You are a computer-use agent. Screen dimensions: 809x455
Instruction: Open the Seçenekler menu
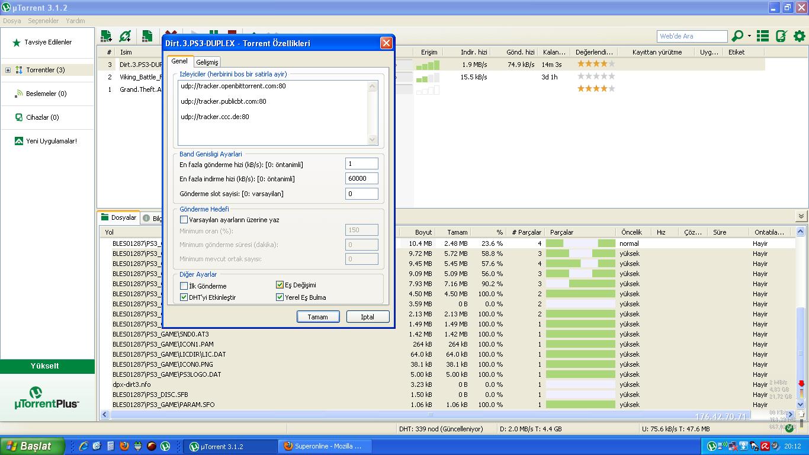43,21
